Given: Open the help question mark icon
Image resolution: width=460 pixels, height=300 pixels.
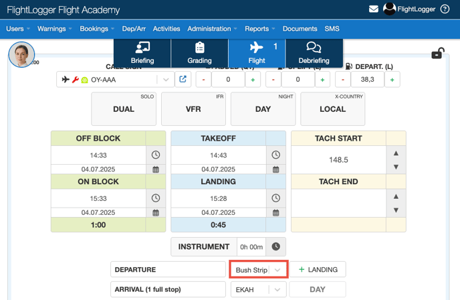Looking at the screenshot, I should (x=445, y=9).
